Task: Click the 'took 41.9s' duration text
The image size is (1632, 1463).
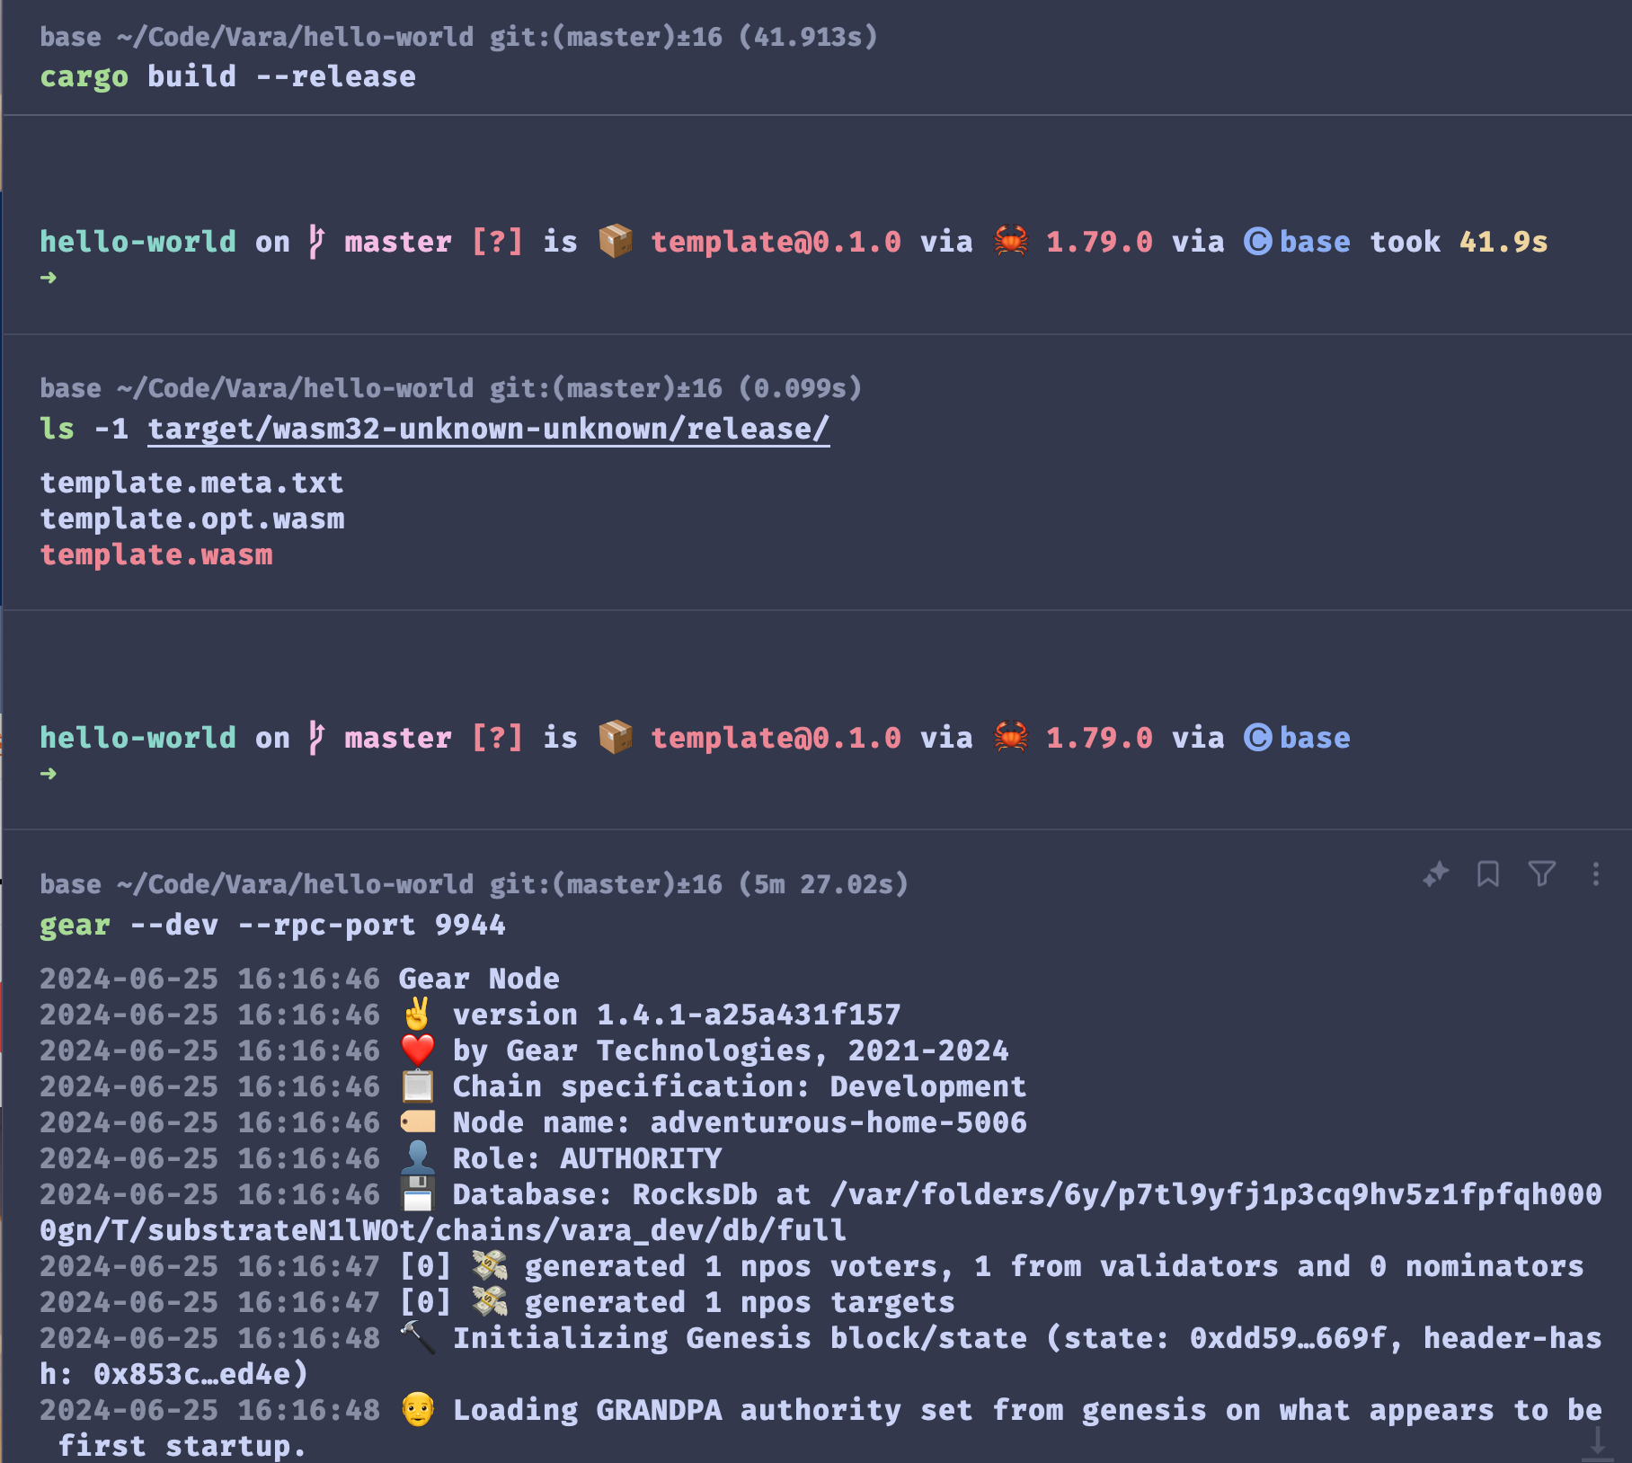Action: click(x=1459, y=242)
